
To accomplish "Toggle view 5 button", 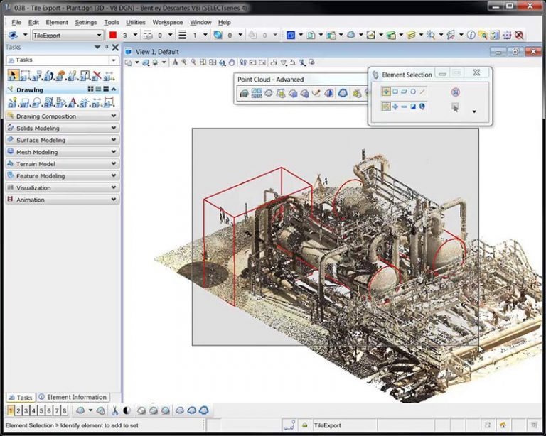I will pos(41,410).
